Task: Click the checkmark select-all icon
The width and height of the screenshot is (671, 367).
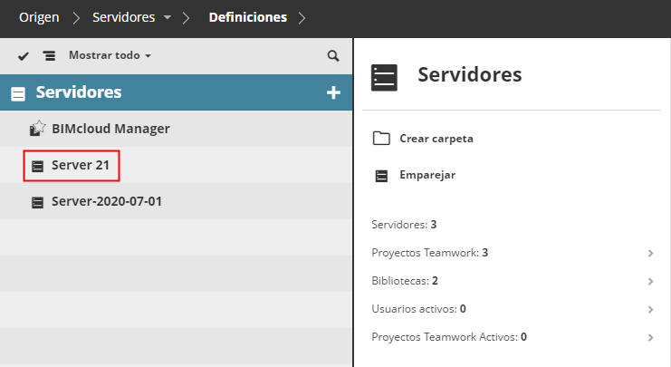Action: pyautogui.click(x=24, y=56)
